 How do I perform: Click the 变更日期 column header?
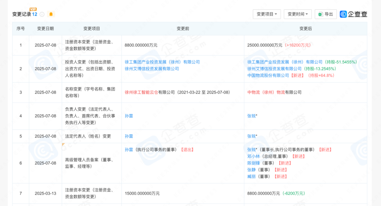click(46, 29)
